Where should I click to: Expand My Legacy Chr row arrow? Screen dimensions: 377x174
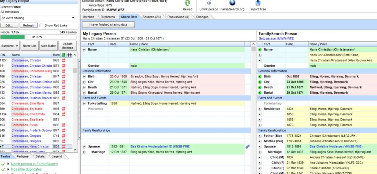pos(84,82)
